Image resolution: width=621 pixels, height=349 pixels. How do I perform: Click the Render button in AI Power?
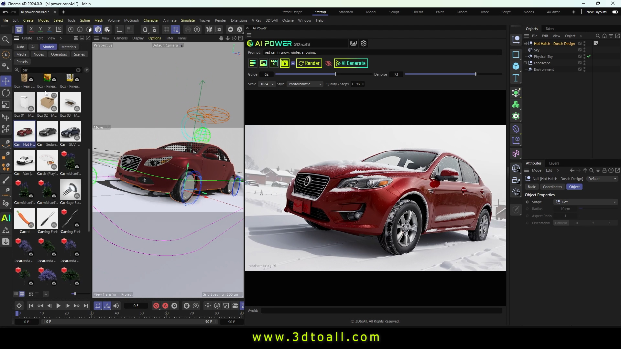pyautogui.click(x=309, y=63)
